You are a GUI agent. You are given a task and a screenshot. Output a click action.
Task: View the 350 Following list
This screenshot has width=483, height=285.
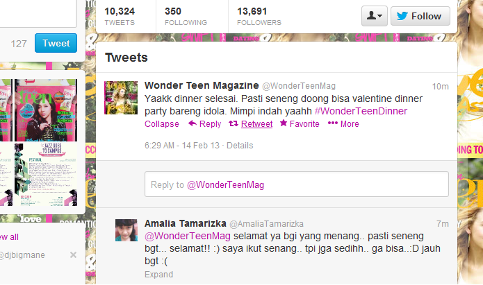186,16
